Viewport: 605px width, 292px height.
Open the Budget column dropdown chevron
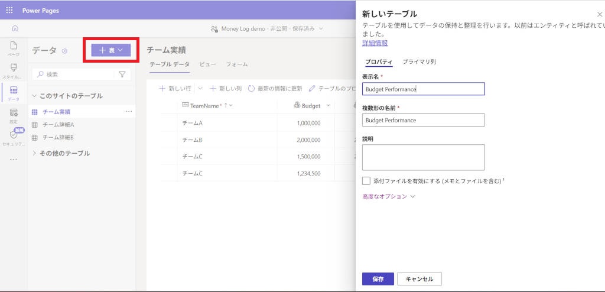[328, 105]
